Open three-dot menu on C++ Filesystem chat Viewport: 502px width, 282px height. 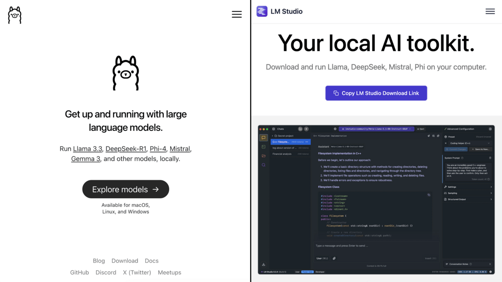[x=307, y=142]
